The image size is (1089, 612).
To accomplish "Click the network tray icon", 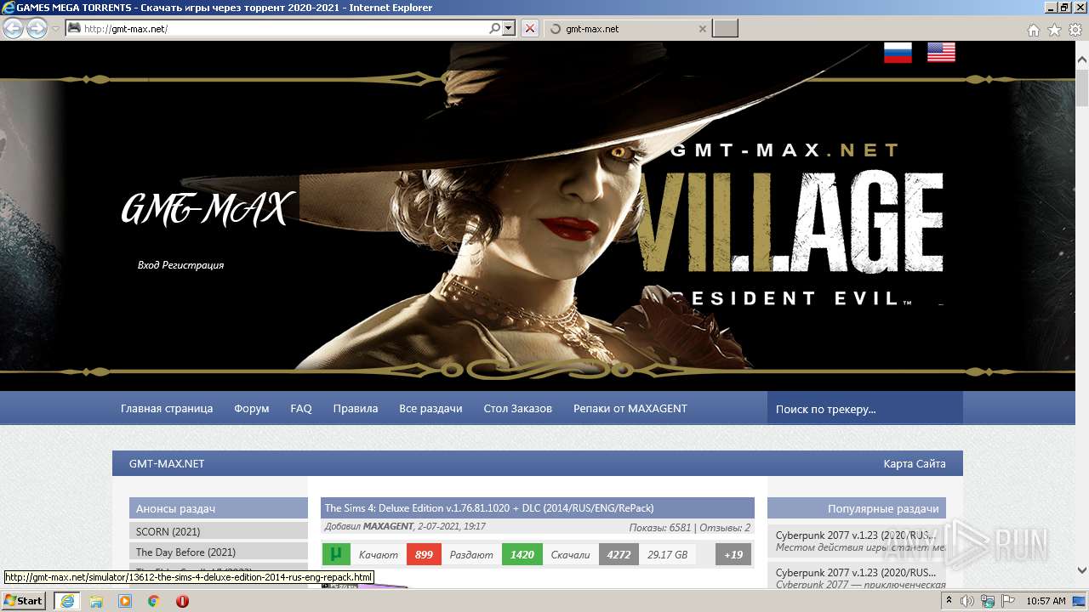I will click(987, 601).
